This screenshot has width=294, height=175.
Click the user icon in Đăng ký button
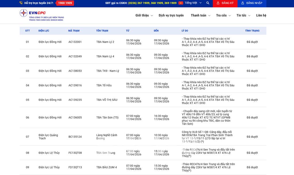pos(218,3)
